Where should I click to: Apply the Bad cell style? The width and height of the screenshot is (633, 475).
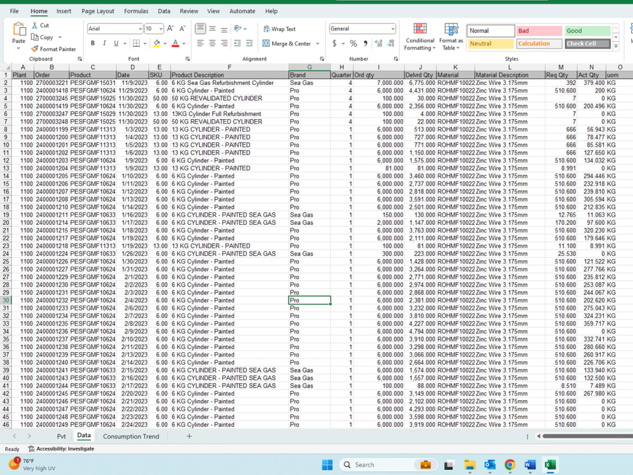[x=539, y=30]
